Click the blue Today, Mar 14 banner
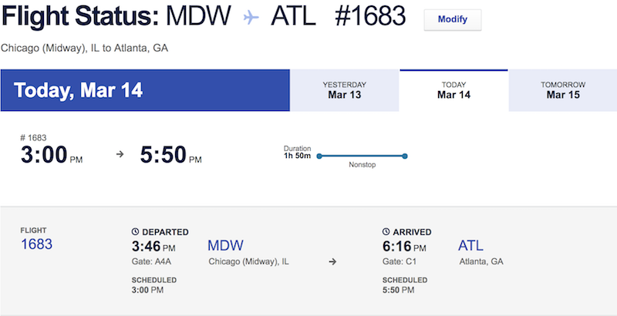Viewport: 617px width, 316px height. [x=145, y=90]
